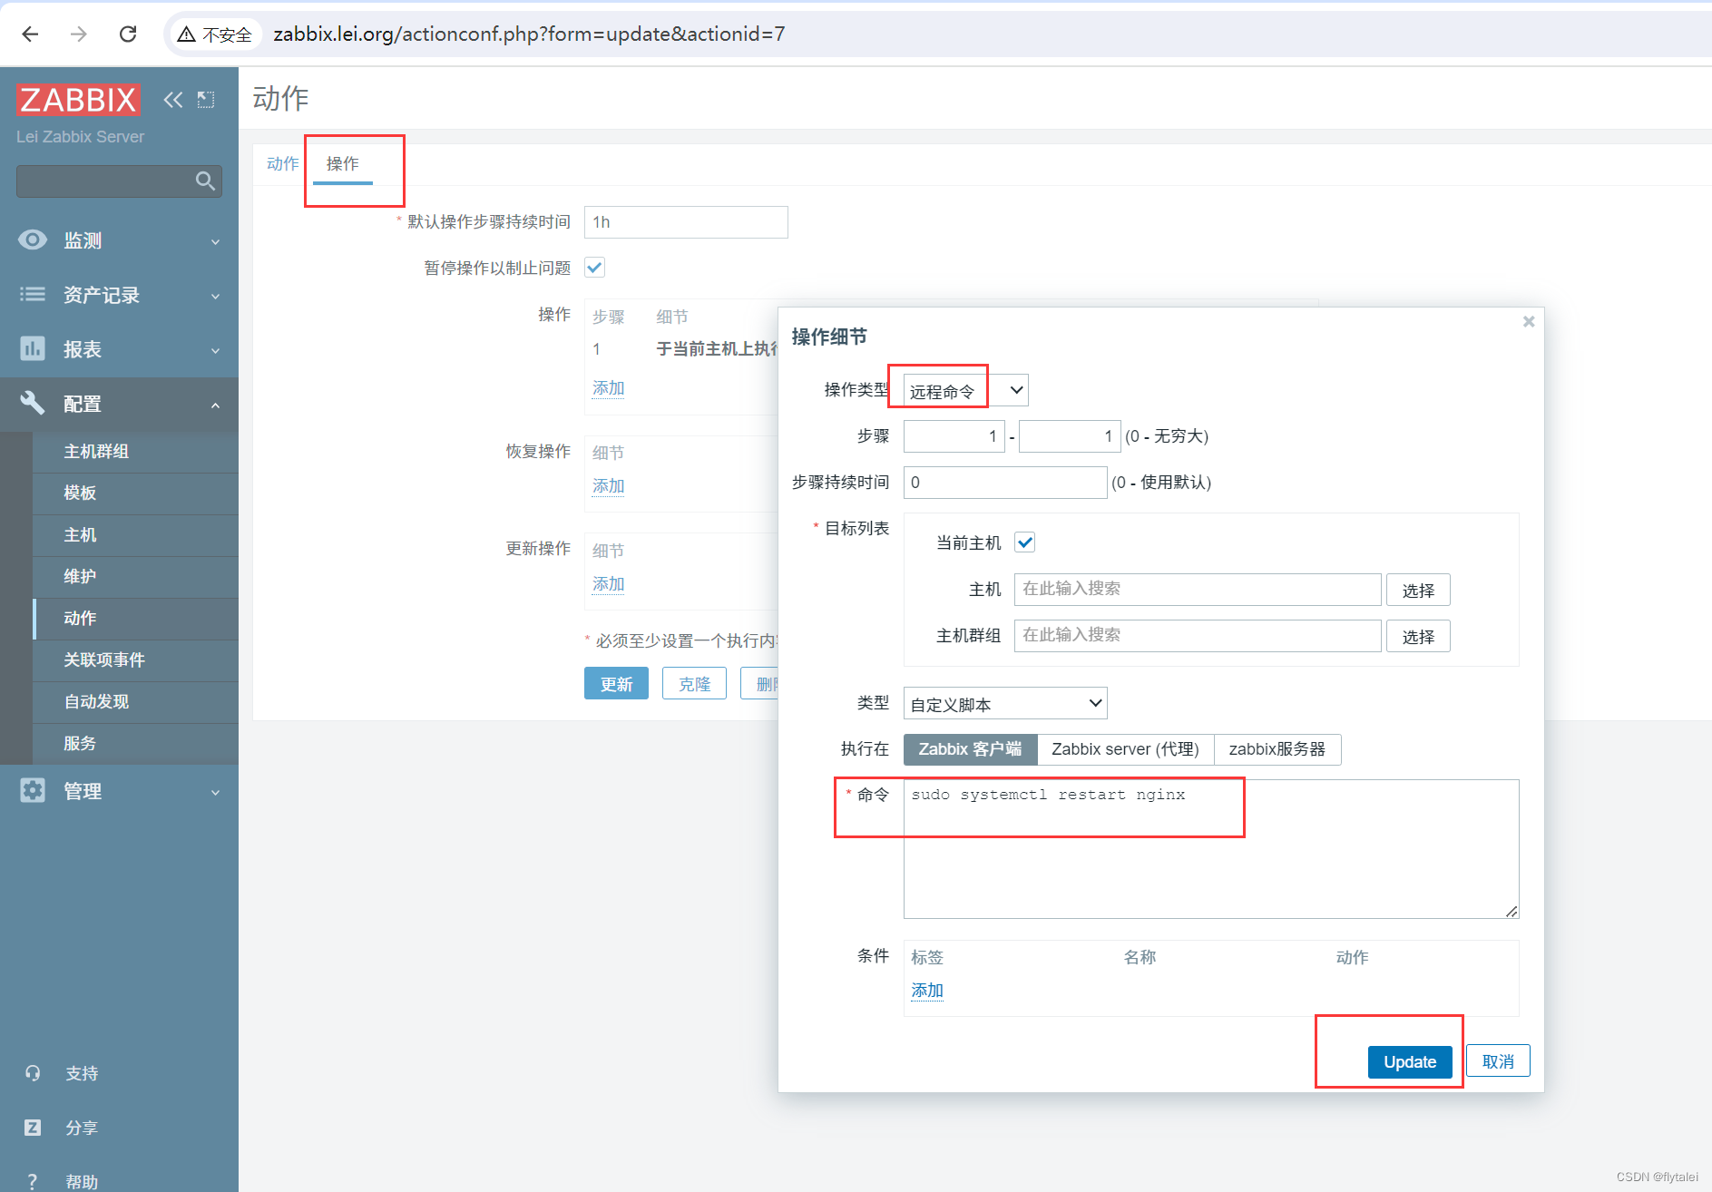Screen dimensions: 1712x1192
Task: Click the 取消 button in dialog
Action: pos(1498,1061)
